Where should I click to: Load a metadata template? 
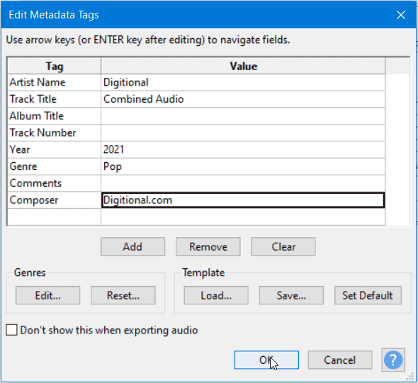[216, 295]
